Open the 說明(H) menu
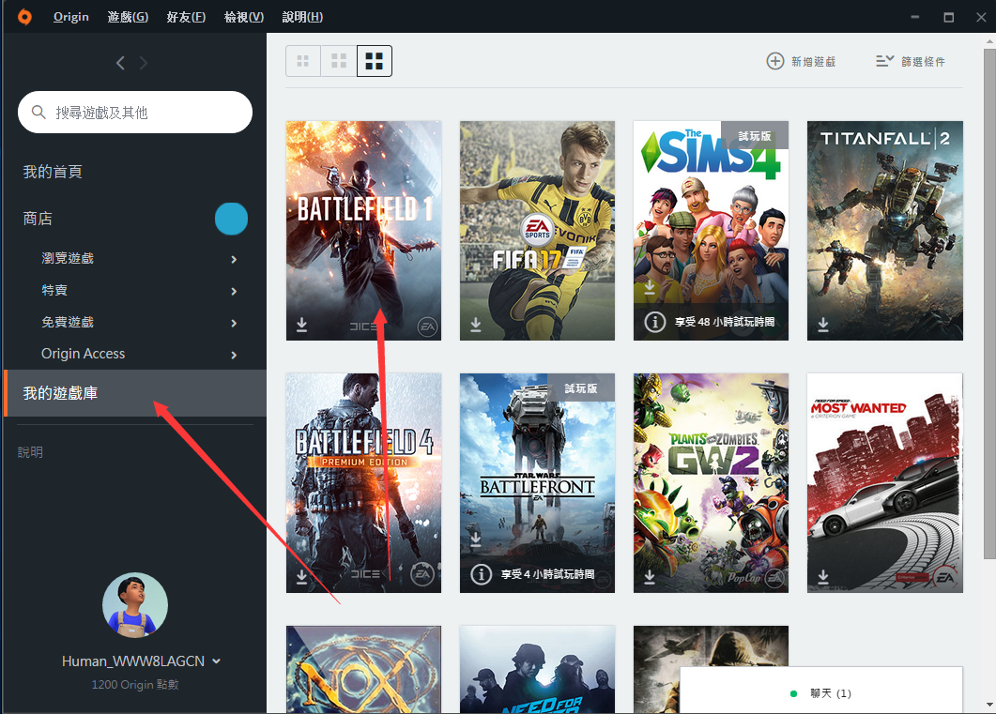 [x=302, y=17]
